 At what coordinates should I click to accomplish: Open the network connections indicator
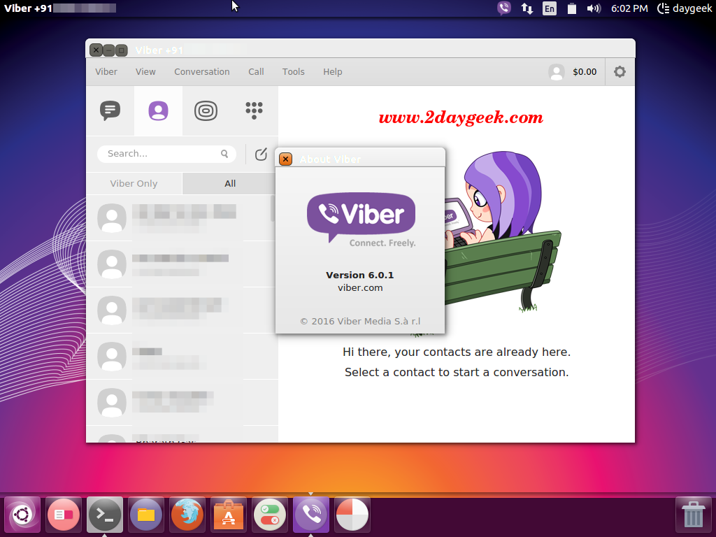pyautogui.click(x=527, y=8)
